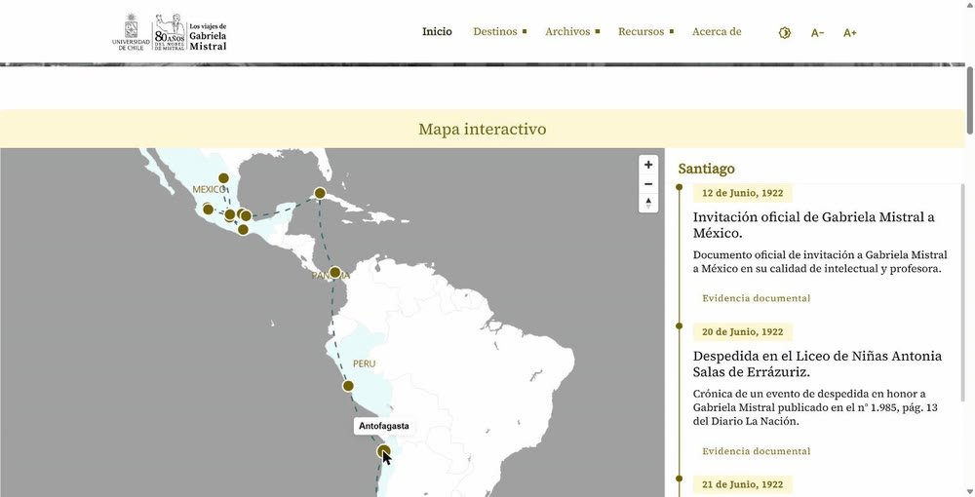Open Evidencia documental for Invitación oficial
Screen dimensions: 975x497
[x=757, y=298]
